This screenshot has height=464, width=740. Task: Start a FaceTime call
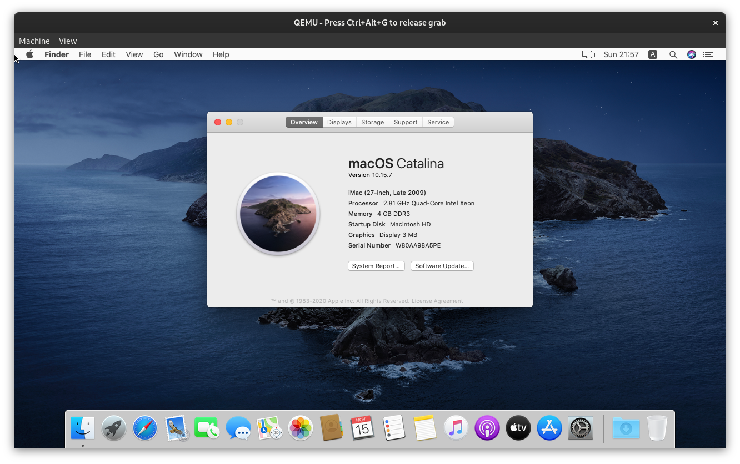(x=207, y=428)
